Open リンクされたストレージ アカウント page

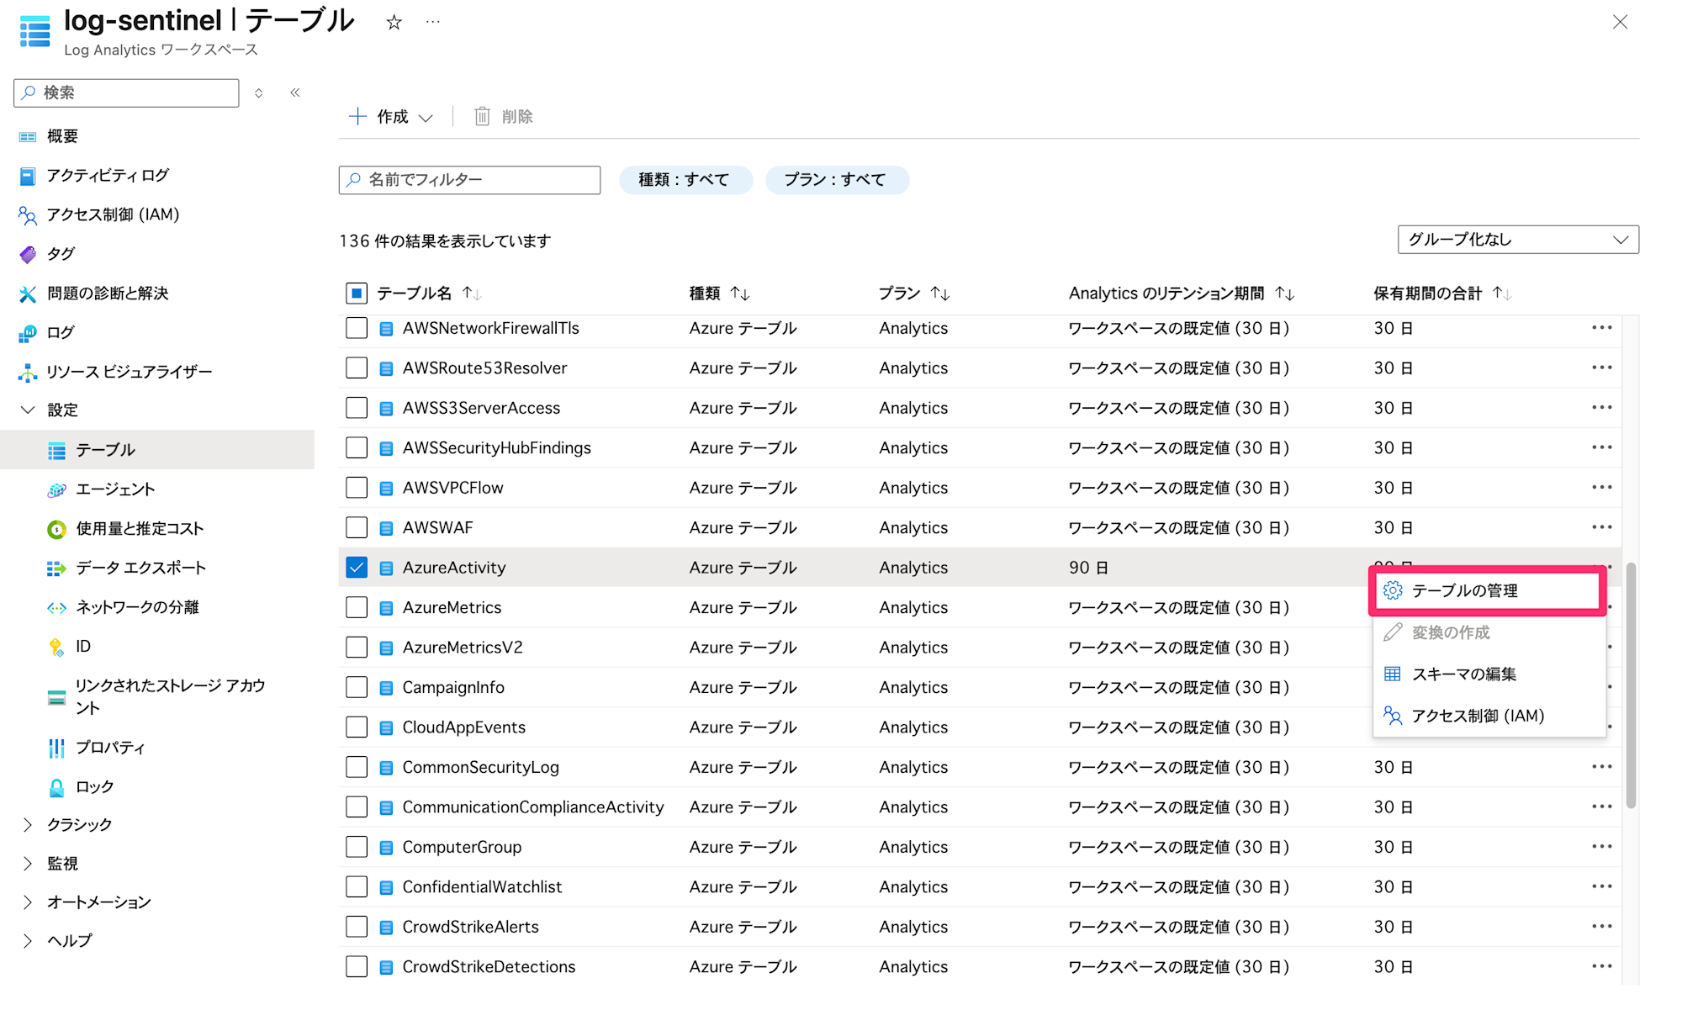point(170,696)
